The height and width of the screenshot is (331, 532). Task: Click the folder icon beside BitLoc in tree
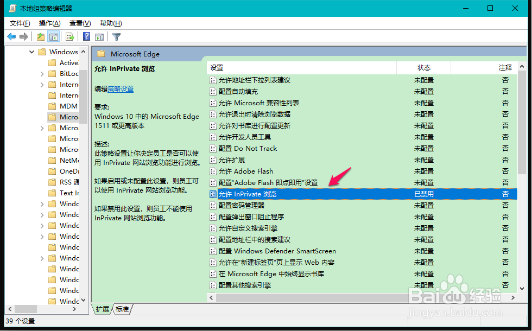point(52,74)
